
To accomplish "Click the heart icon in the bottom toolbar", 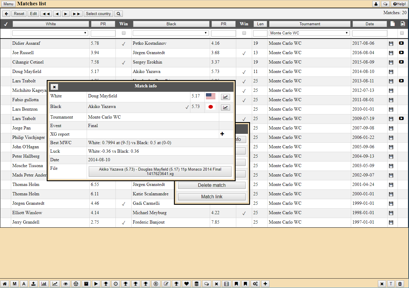I will coord(186,284).
